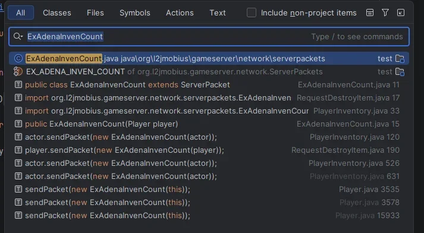The width and height of the screenshot is (424, 233).
Task: Open the filter funnel icon
Action: [385, 12]
